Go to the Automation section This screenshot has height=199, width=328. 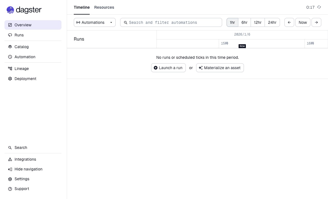point(25,57)
